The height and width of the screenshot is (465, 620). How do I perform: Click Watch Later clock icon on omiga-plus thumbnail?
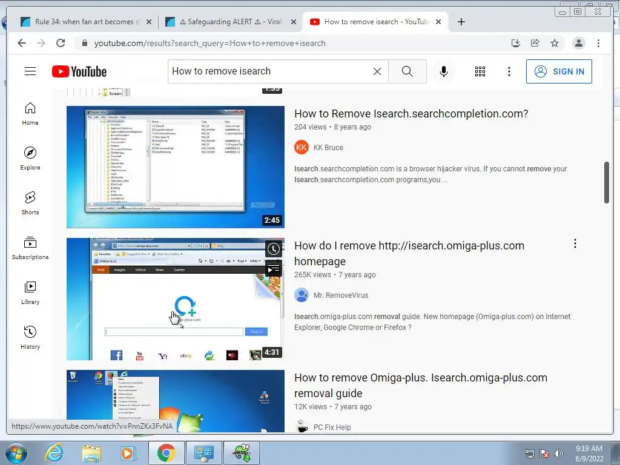click(273, 249)
